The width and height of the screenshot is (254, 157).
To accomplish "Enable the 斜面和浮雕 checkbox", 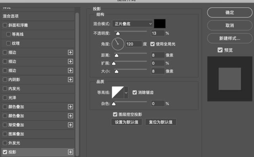I will point(5,25).
